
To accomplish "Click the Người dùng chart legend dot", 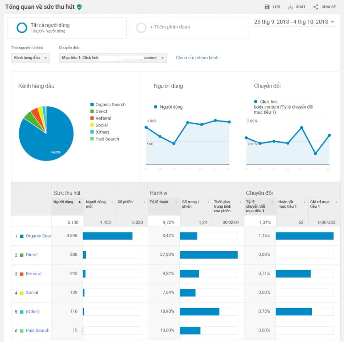I will 155,107.
